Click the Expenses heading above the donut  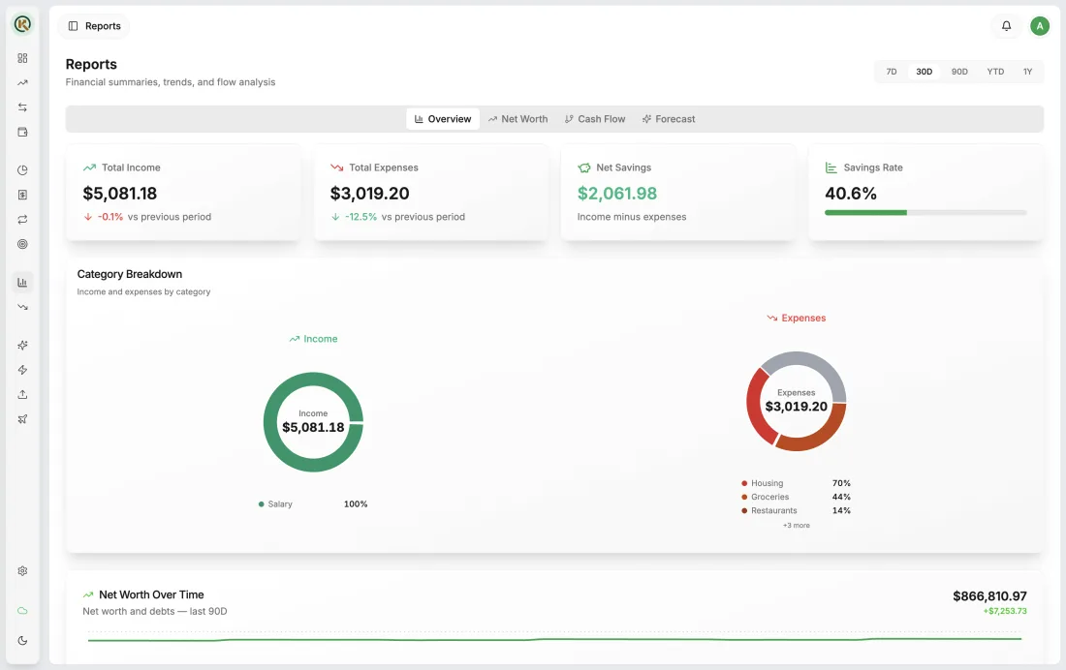point(796,318)
